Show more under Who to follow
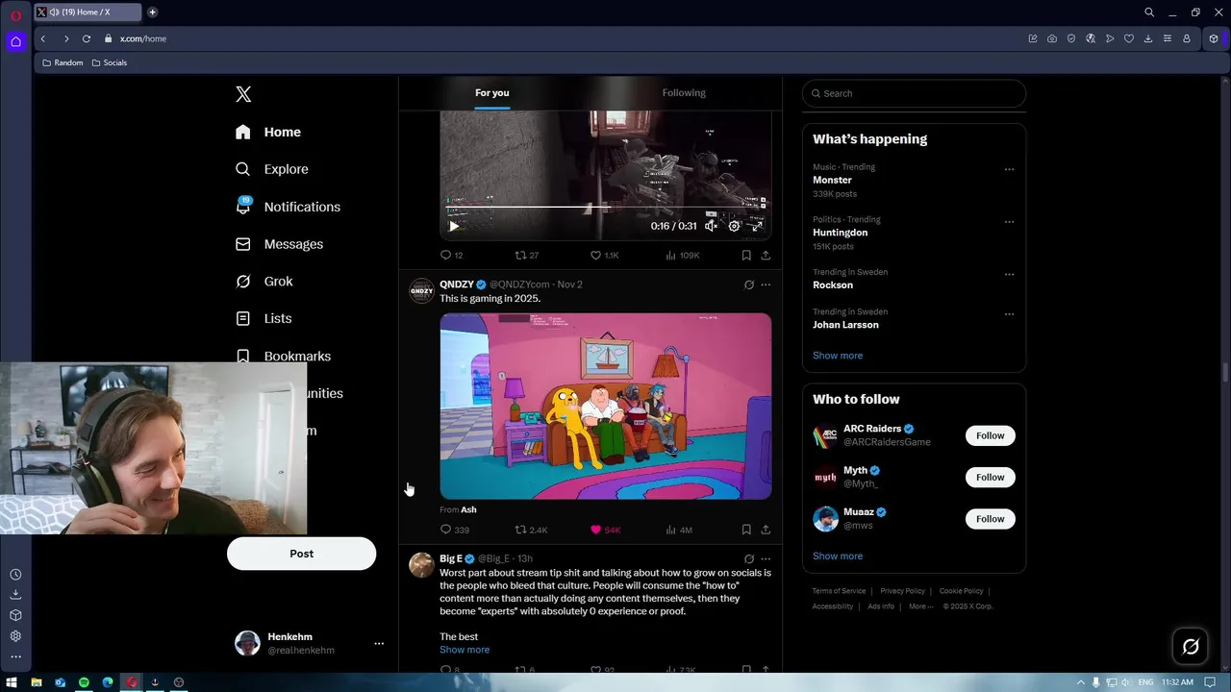Image resolution: width=1231 pixels, height=692 pixels. (x=838, y=556)
